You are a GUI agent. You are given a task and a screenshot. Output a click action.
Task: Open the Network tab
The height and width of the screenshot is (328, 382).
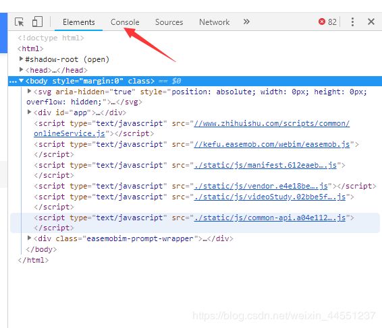(215, 22)
